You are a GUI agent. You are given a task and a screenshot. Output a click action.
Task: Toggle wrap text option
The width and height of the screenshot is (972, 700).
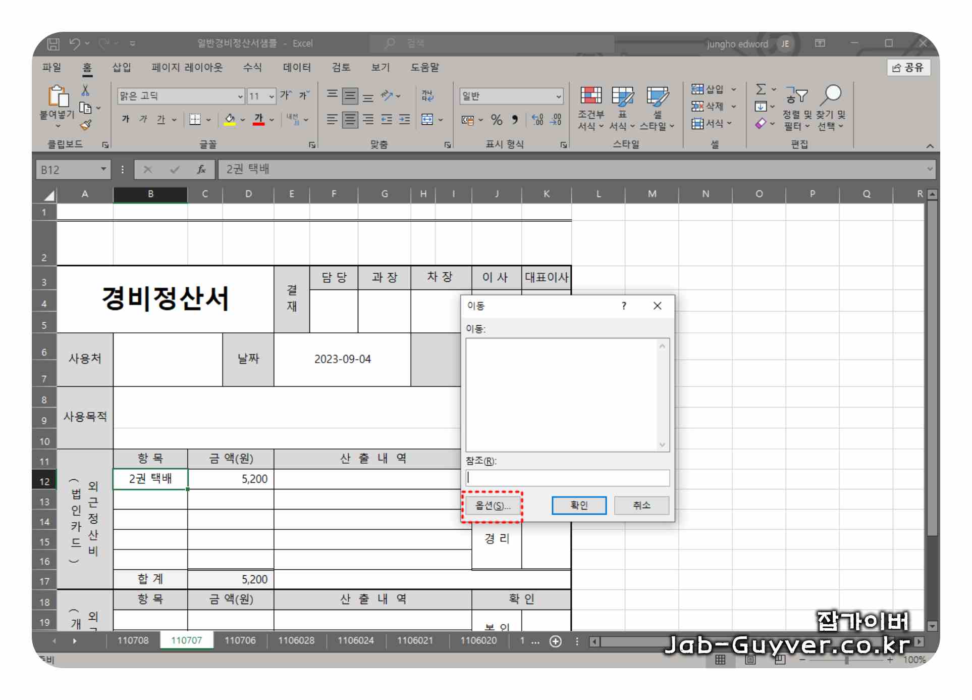pyautogui.click(x=427, y=95)
